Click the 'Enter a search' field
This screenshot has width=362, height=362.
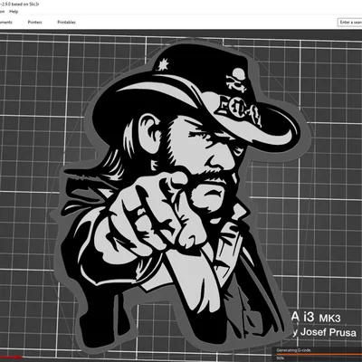(x=350, y=23)
